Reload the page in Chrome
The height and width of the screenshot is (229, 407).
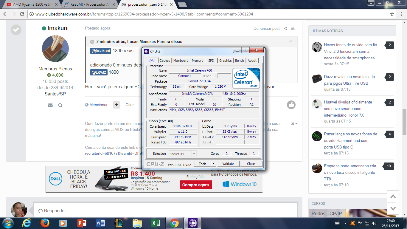tap(22, 14)
